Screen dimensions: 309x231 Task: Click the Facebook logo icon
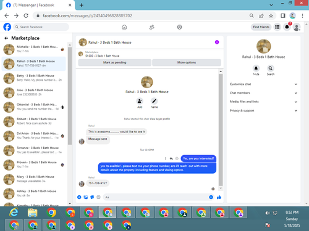pyautogui.click(x=7, y=27)
